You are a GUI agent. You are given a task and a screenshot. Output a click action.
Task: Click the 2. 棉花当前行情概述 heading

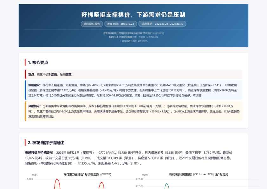(46, 143)
